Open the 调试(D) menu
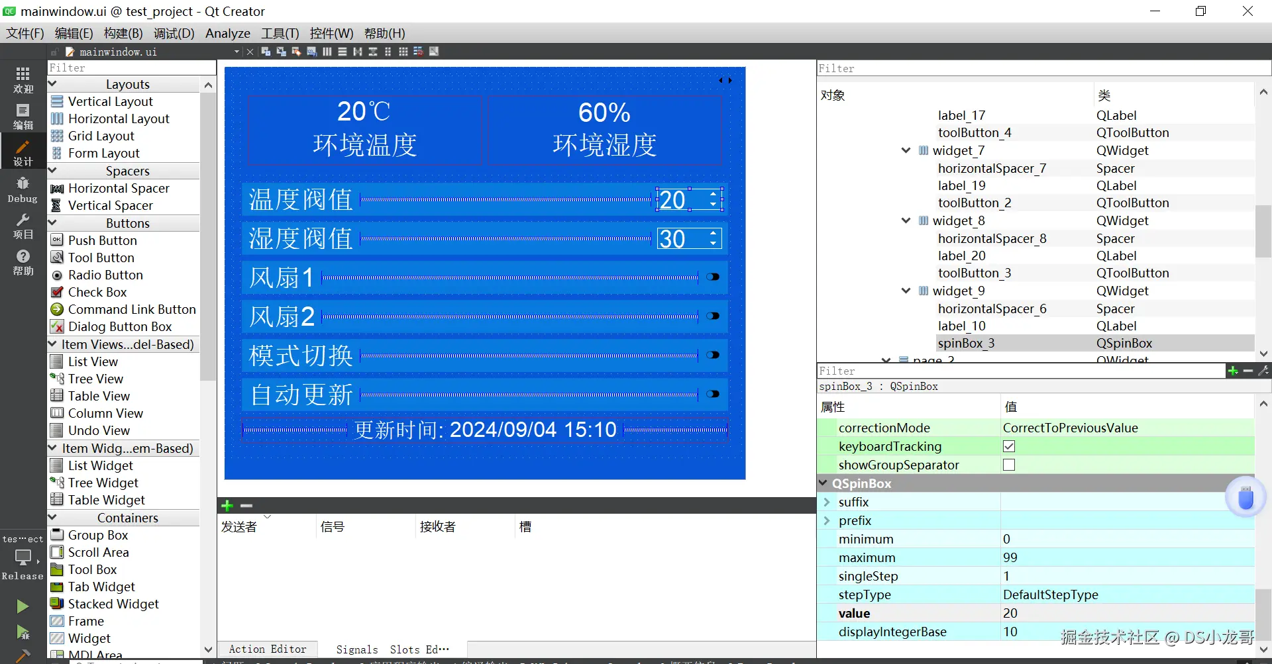This screenshot has height=664, width=1272. point(174,33)
